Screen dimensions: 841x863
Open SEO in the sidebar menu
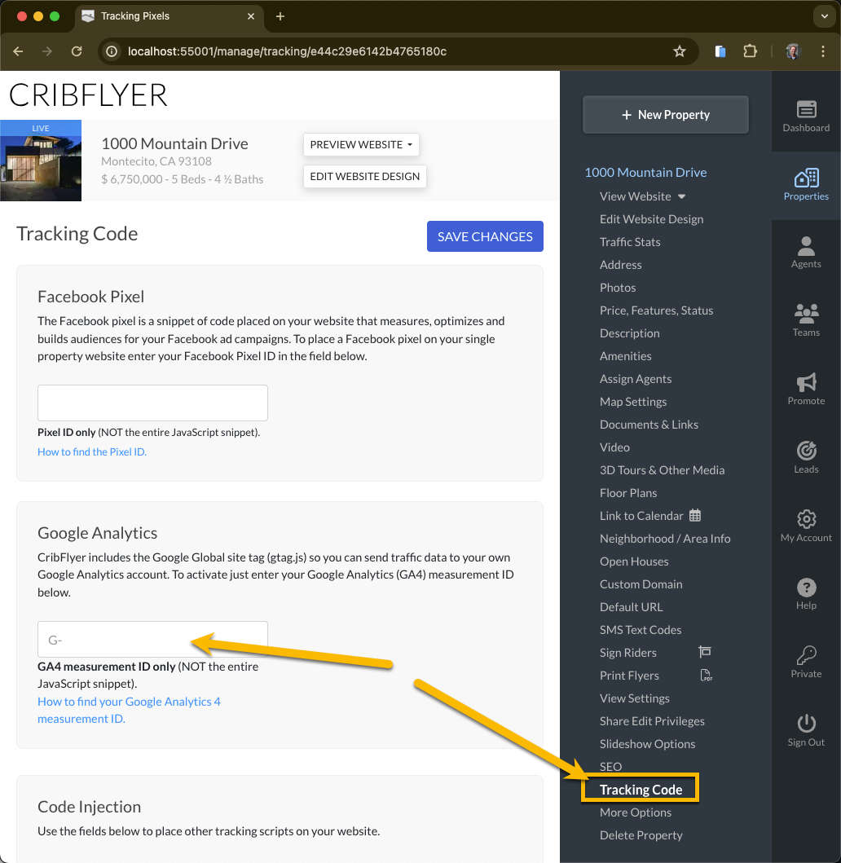coord(611,767)
